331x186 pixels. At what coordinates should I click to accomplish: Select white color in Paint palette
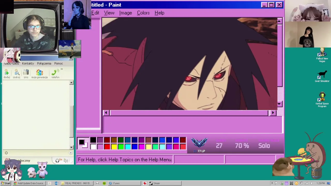[93, 147]
